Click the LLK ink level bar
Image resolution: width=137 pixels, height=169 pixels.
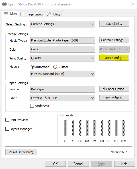click(116, 128)
